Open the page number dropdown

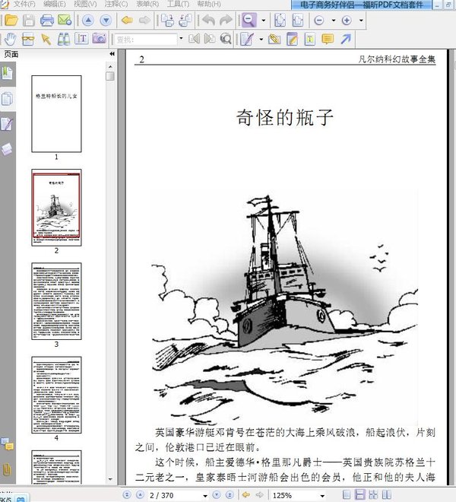tap(205, 496)
